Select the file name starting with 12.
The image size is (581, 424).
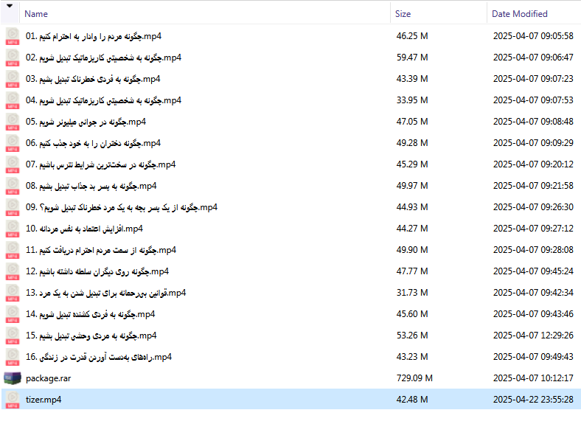coord(97,271)
